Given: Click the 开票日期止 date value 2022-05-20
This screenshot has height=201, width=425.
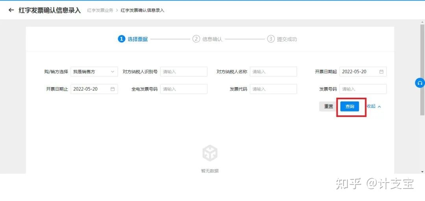Looking at the screenshot, I should coord(85,89).
